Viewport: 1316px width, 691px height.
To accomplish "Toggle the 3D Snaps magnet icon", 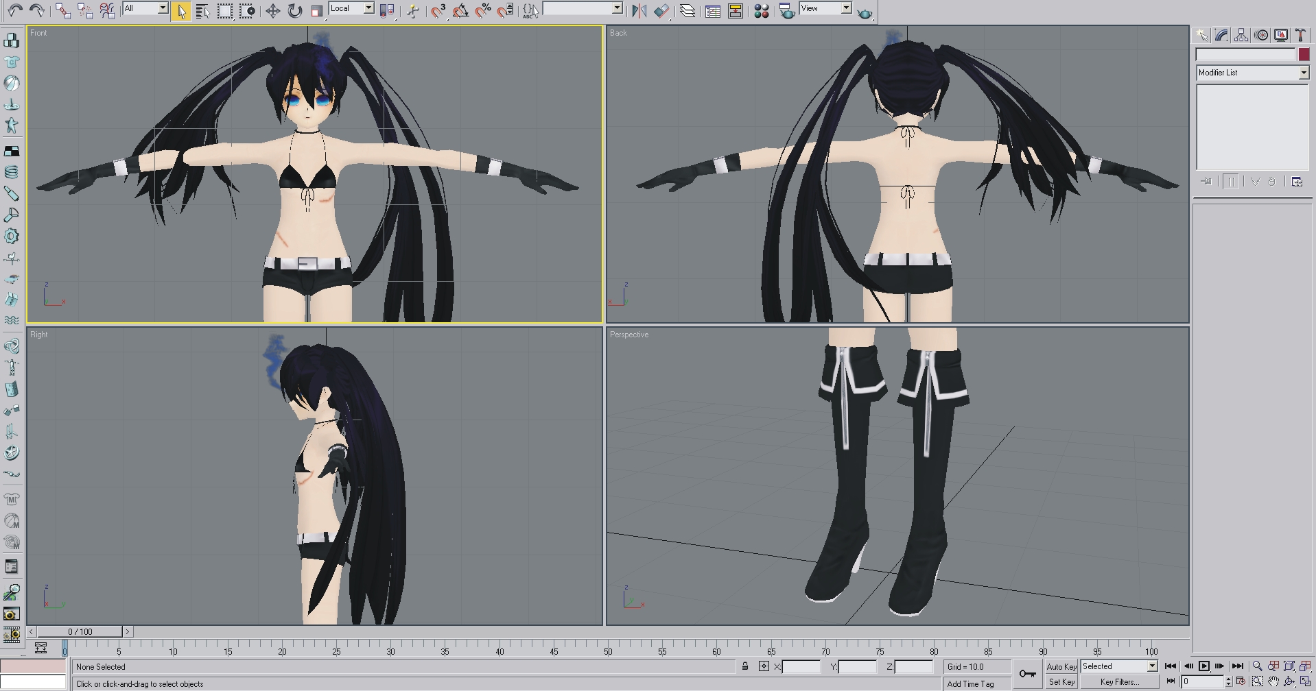I will [x=438, y=11].
